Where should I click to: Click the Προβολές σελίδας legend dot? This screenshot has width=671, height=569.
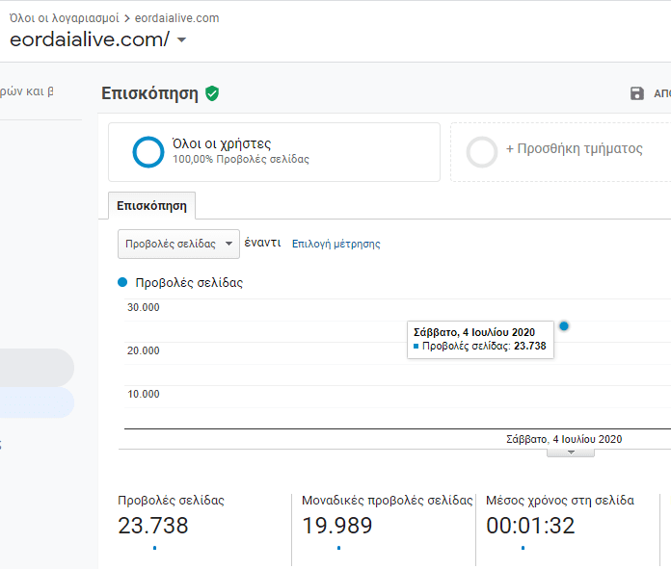tap(122, 282)
